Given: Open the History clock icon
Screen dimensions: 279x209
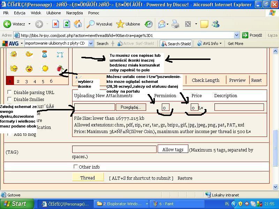Looking at the screenshot, I should coord(149,24).
